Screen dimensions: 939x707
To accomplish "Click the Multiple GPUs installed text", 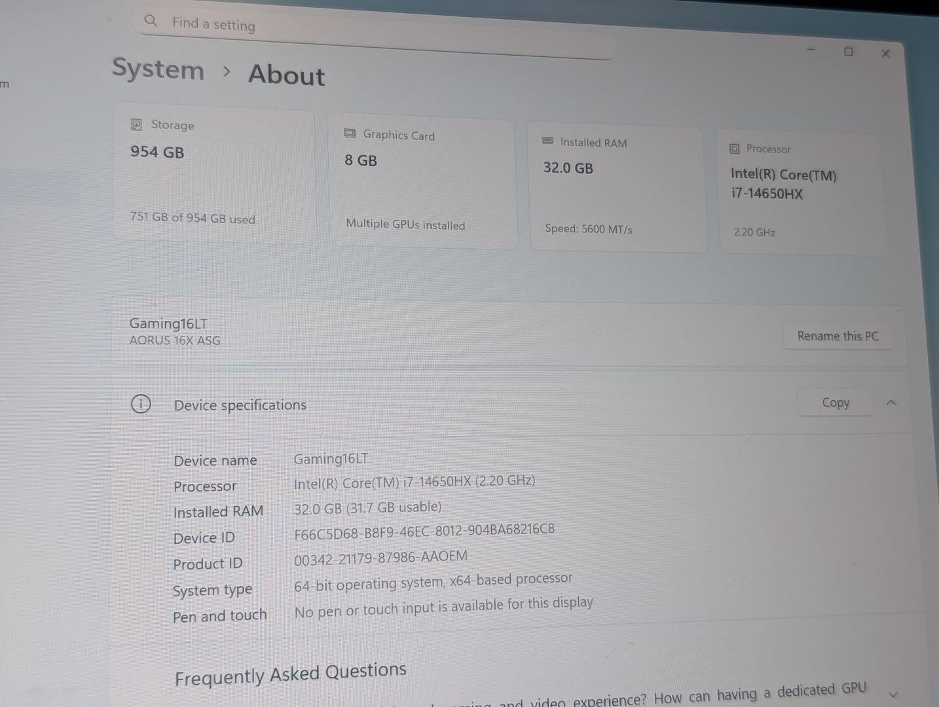I will point(405,224).
